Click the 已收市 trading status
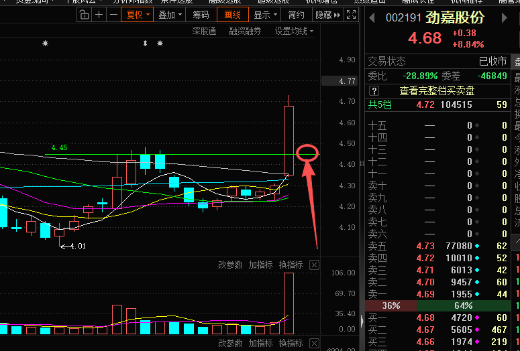This screenshot has height=351, width=520. 493,61
